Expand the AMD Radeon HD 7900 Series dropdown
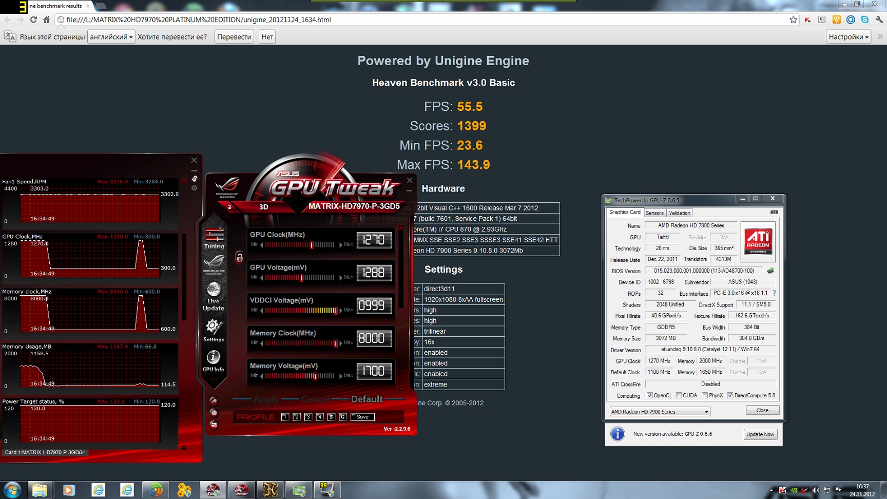The image size is (887, 499). 660,412
